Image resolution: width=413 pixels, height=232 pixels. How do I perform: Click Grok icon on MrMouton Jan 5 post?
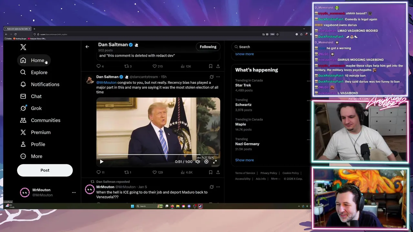pos(212,187)
